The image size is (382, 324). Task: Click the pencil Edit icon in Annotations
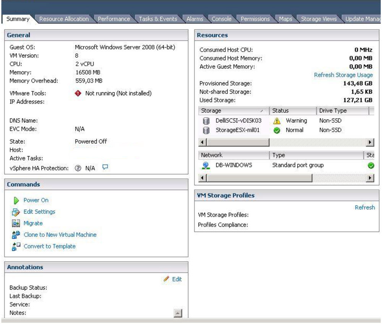pos(167,278)
